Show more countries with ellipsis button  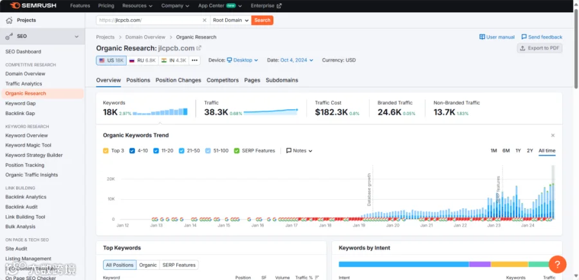pos(194,60)
